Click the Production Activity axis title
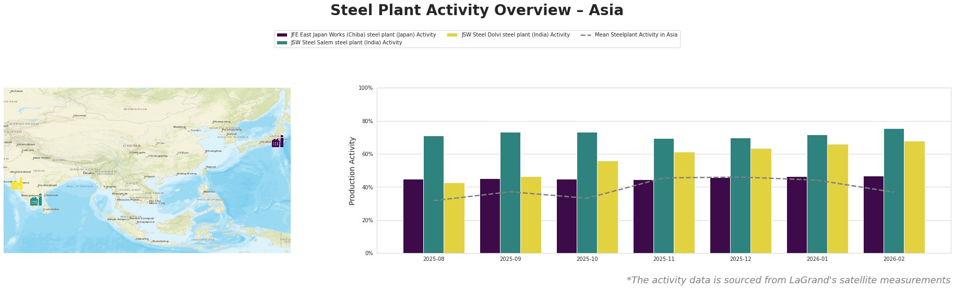 click(x=352, y=171)
